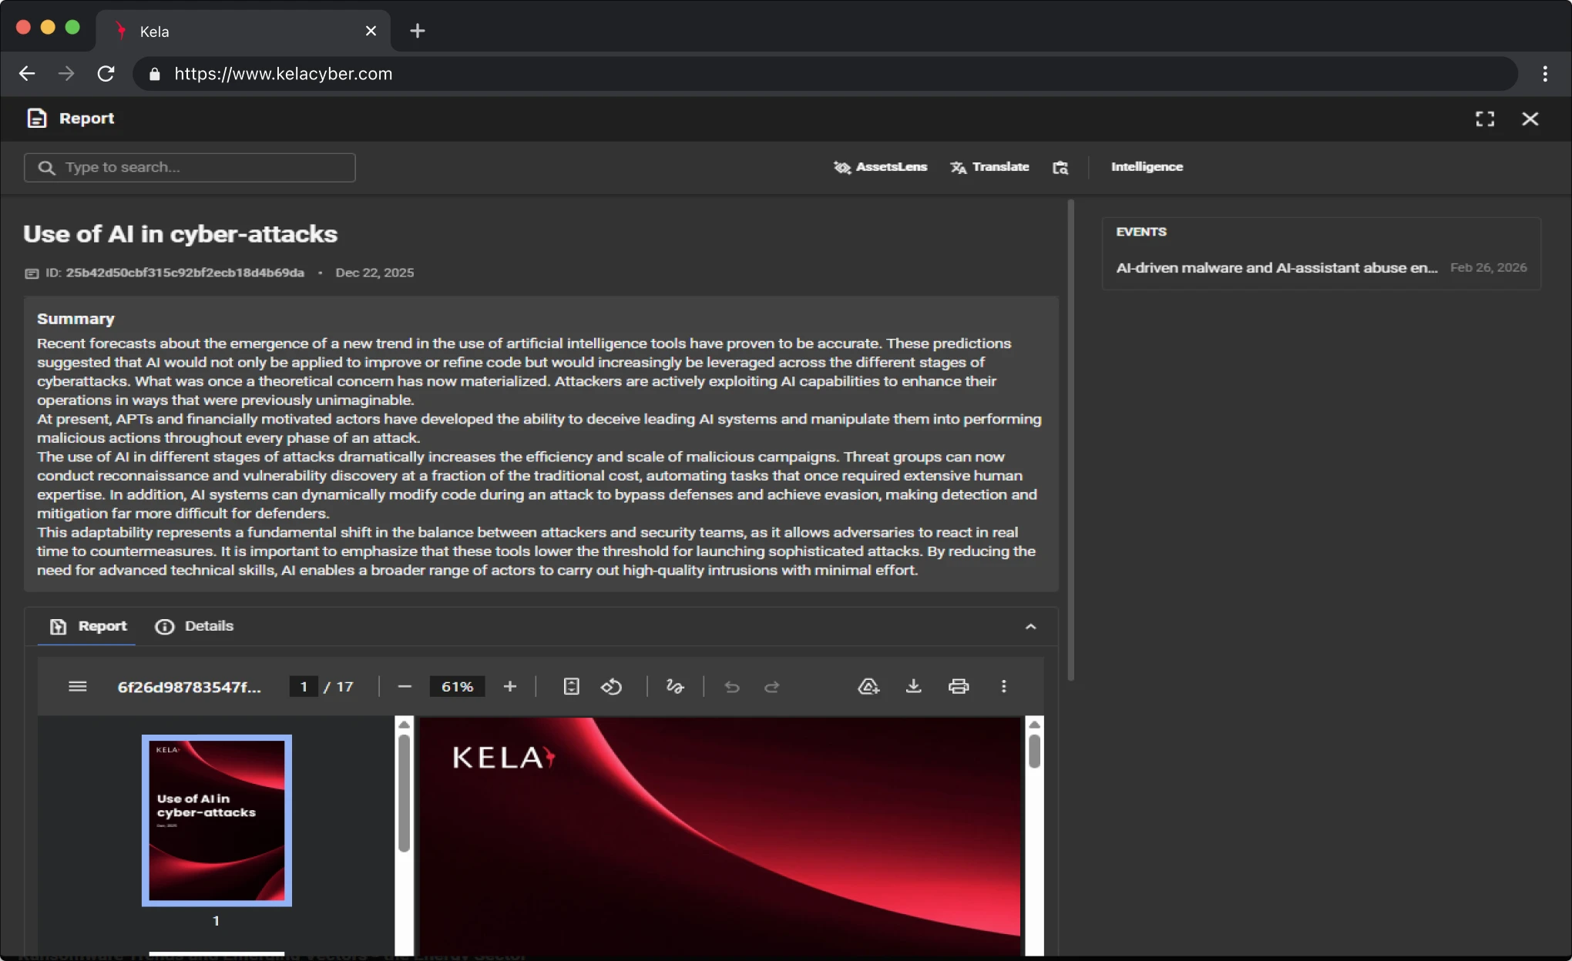The image size is (1572, 961).
Task: Open AssetsLens
Action: (x=880, y=166)
